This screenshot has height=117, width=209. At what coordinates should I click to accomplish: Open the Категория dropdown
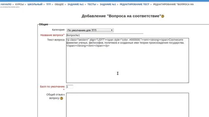(x=90, y=30)
